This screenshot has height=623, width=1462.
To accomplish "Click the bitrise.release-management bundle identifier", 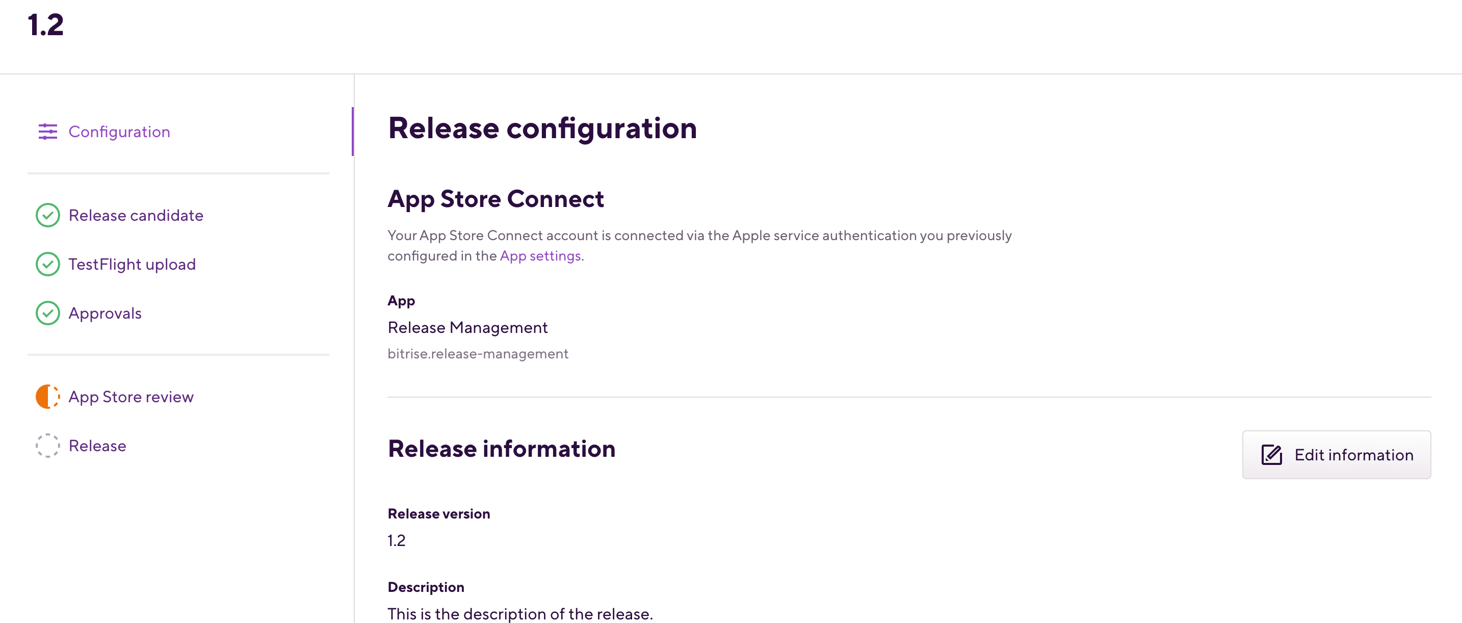I will [478, 353].
